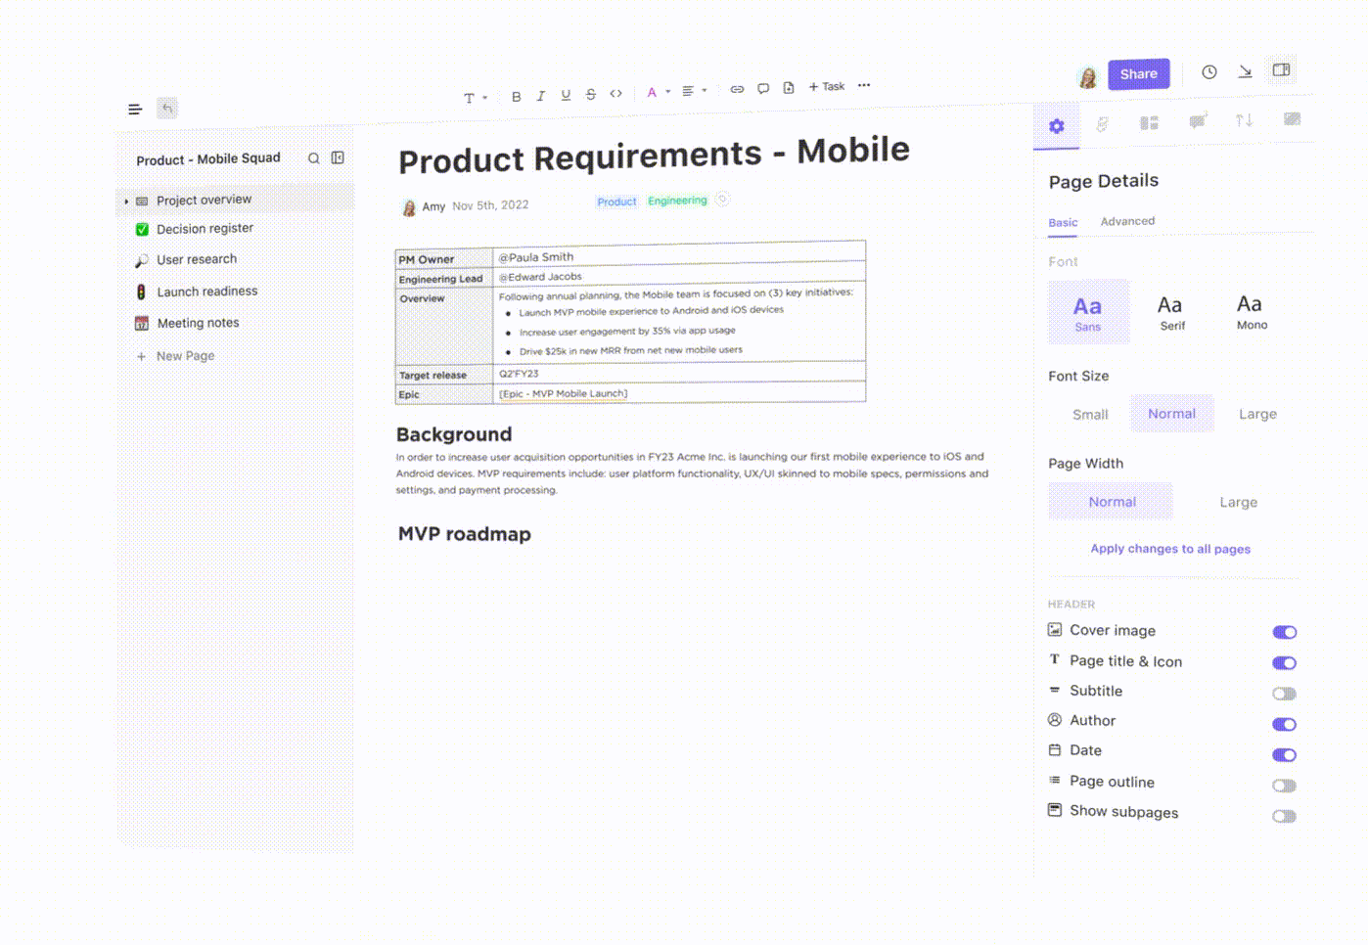Apply inline code formatting
Viewport: 1368px width, 945px height.
[616, 93]
